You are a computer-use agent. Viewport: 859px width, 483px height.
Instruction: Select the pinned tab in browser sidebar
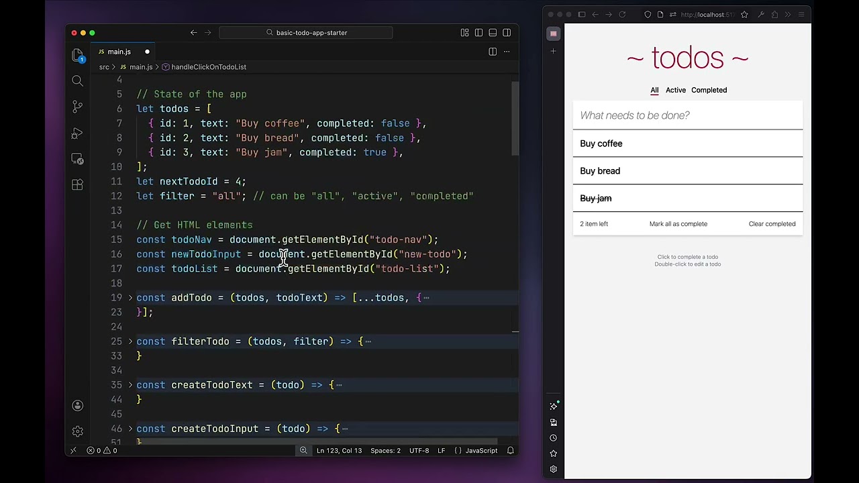554,34
